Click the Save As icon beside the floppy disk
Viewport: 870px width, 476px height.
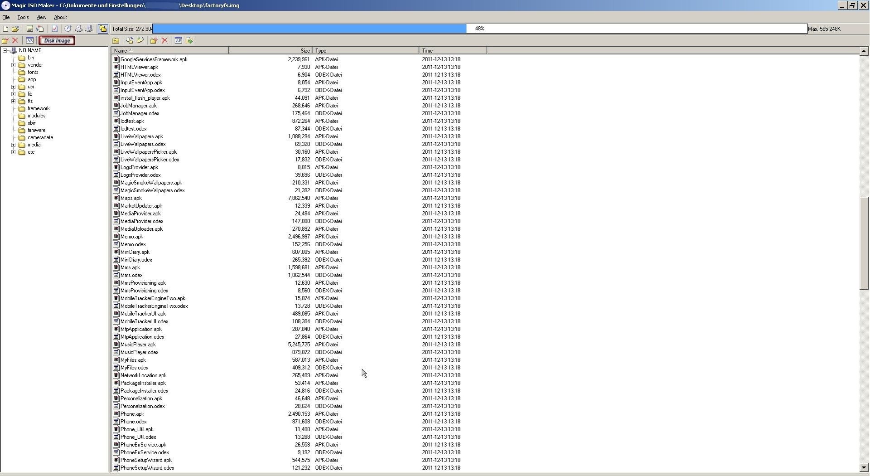point(40,29)
